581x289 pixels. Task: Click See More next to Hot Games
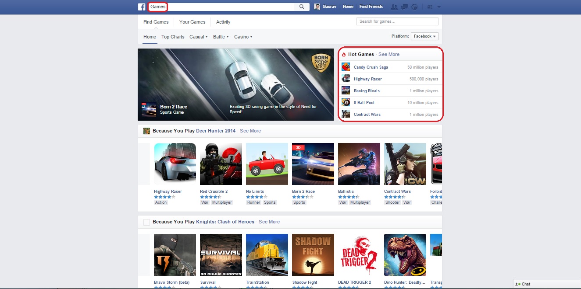tap(389, 54)
